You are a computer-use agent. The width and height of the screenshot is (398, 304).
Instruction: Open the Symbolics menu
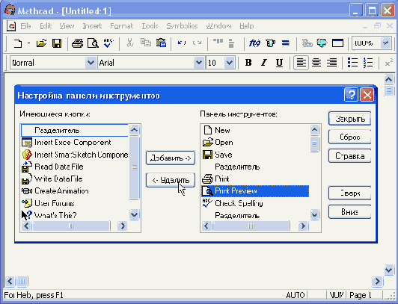tap(182, 26)
